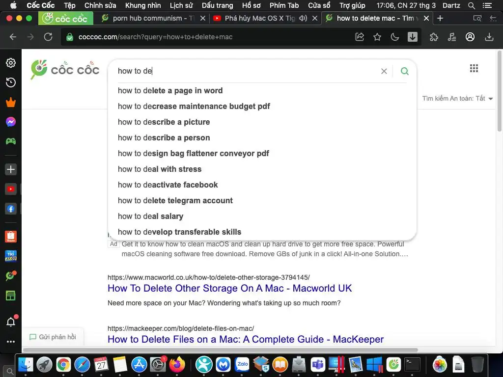Open the sidebar settings gear icon
Viewport: 503px width, 377px height.
11,63
